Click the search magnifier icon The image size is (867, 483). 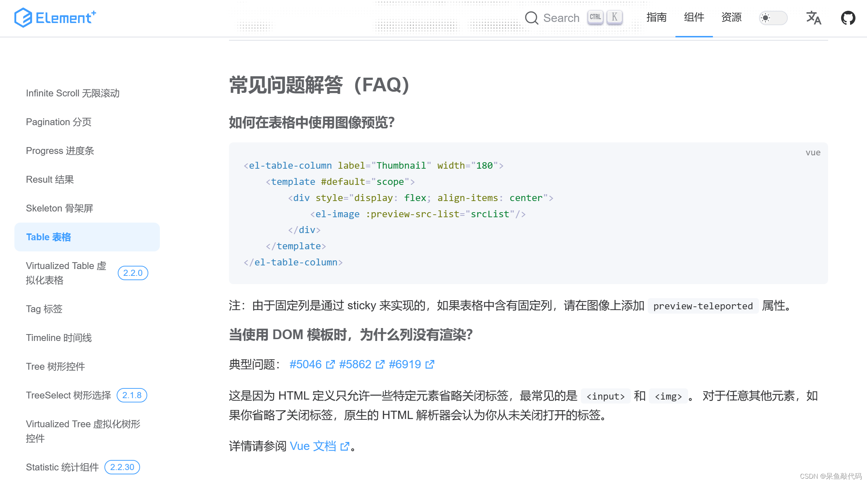point(531,18)
